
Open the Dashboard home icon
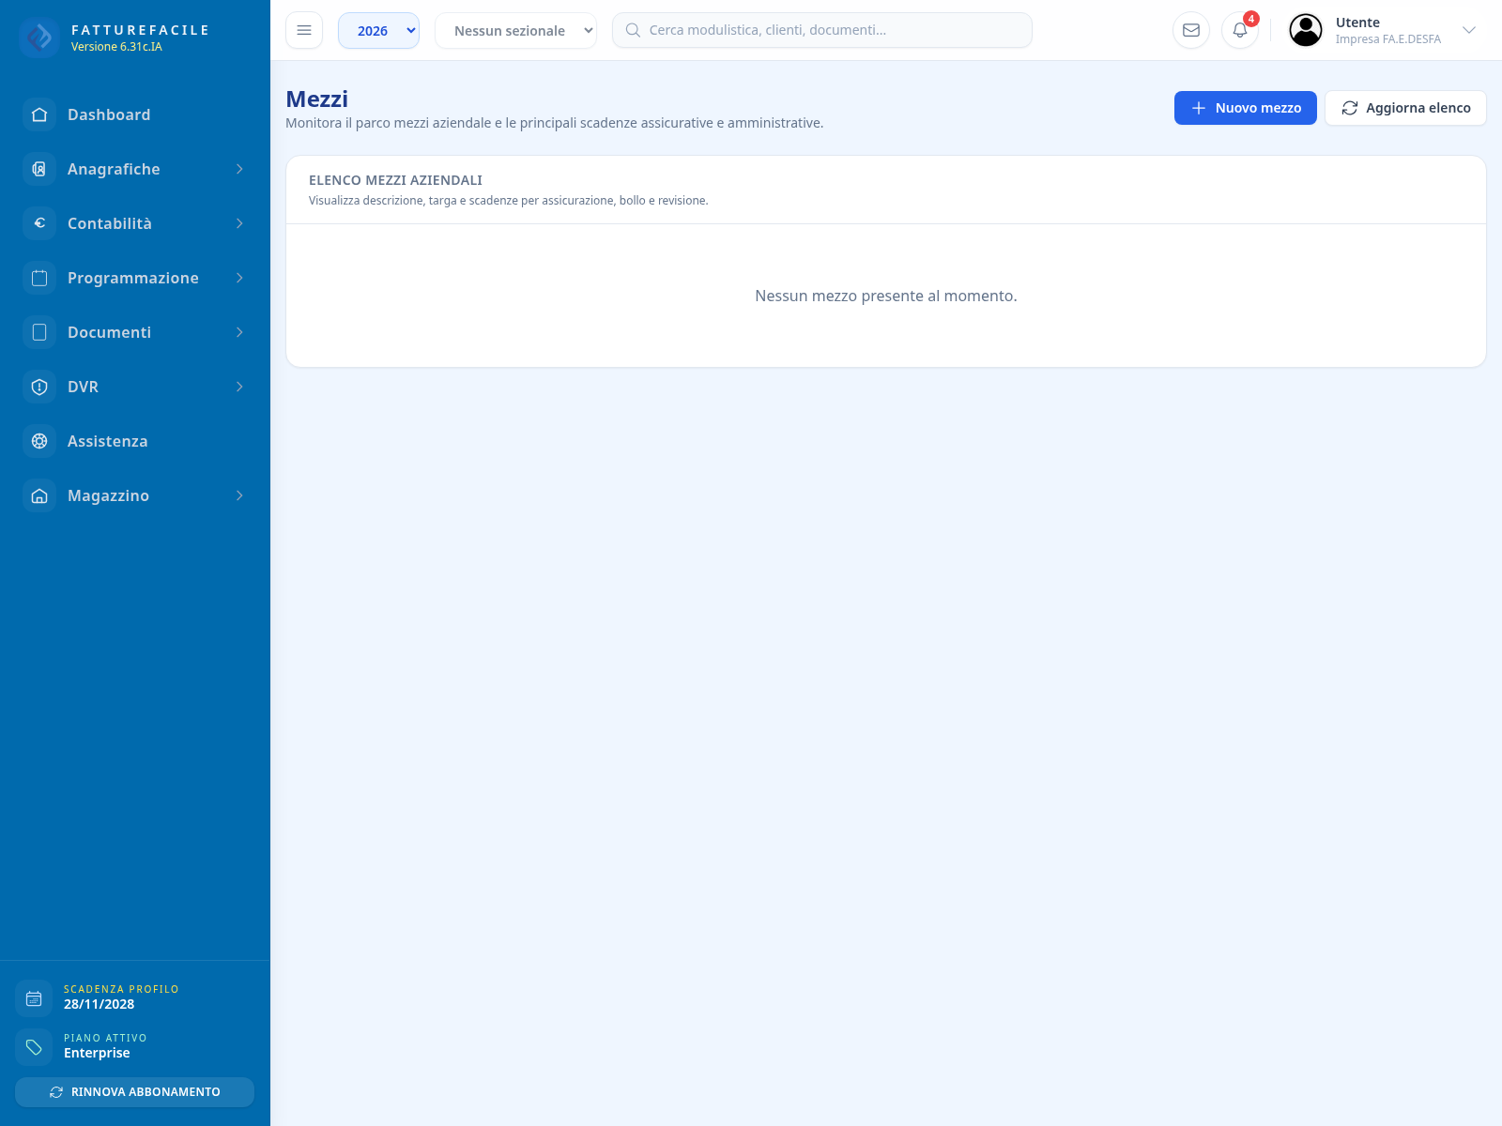[39, 114]
